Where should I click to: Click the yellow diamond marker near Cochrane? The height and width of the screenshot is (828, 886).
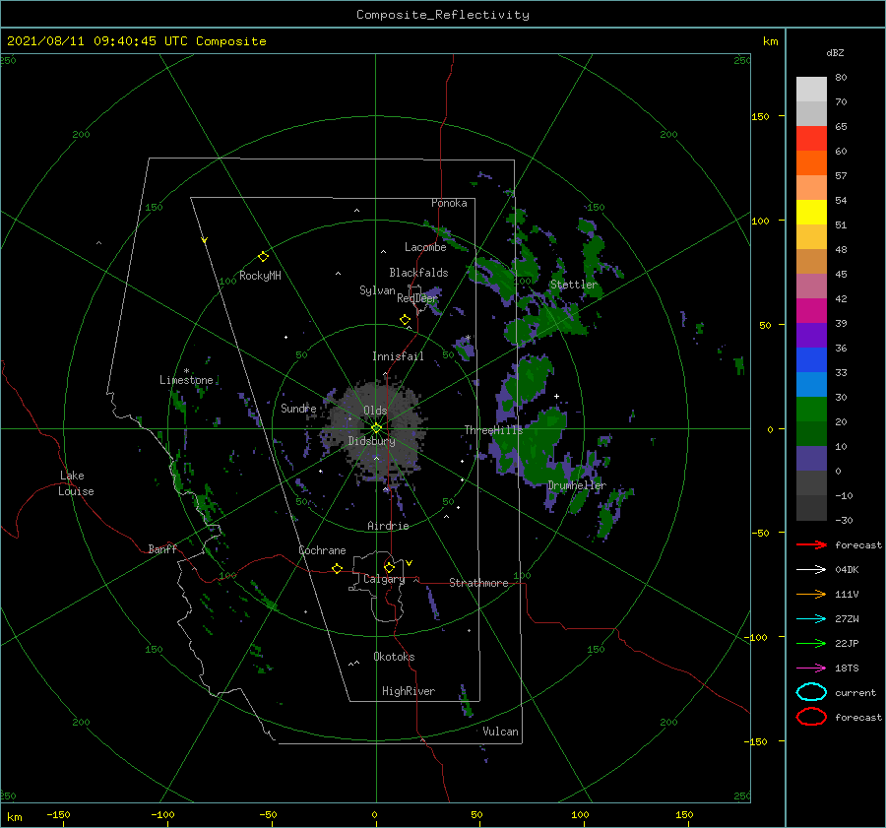tap(337, 568)
